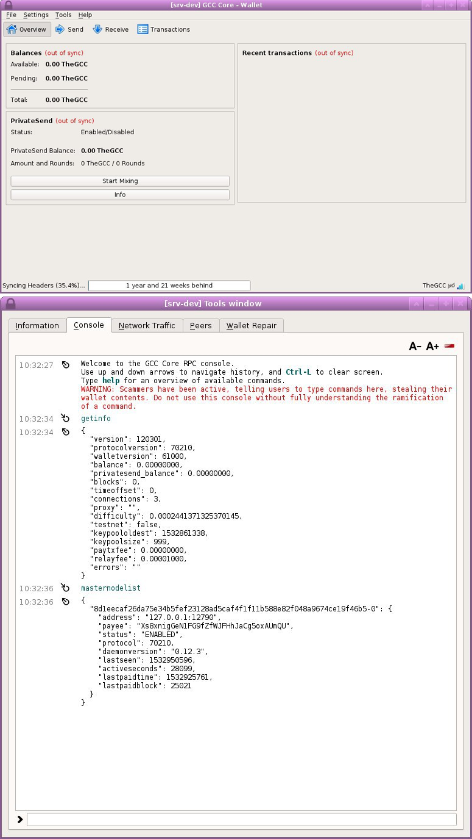Click the Syncing Headers status text

44,286
